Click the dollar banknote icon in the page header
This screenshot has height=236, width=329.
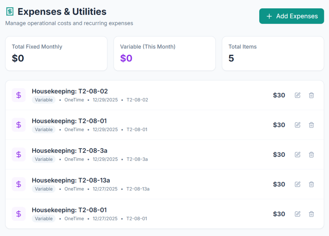click(9, 11)
